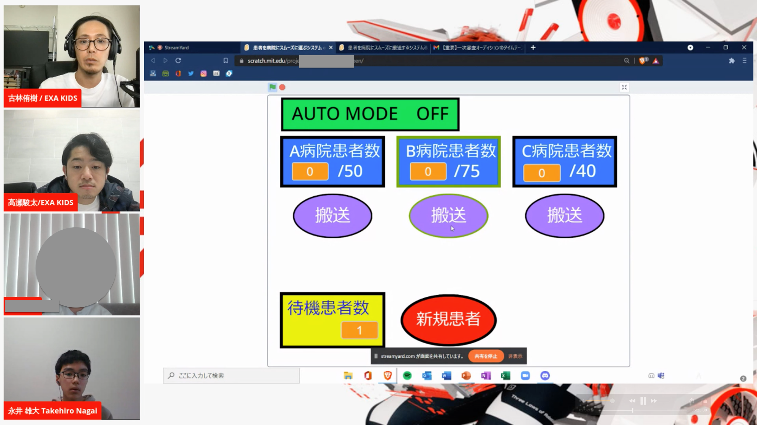The width and height of the screenshot is (757, 425).
Task: Open PowerPoint from the taskbar
Action: [x=466, y=375]
